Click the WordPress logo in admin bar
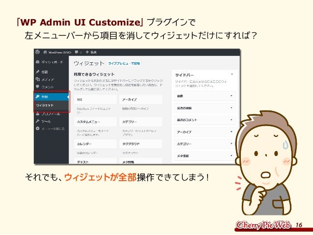Screen dimensions: 313x235 [37, 52]
